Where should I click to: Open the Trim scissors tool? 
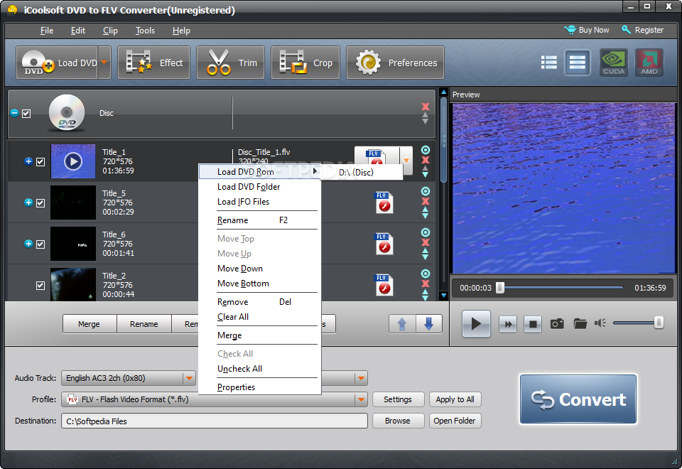(230, 63)
